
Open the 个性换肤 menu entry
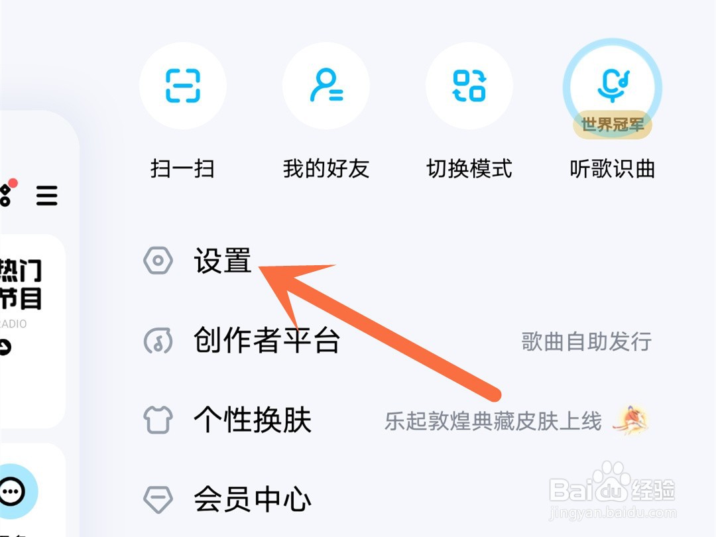(397, 420)
